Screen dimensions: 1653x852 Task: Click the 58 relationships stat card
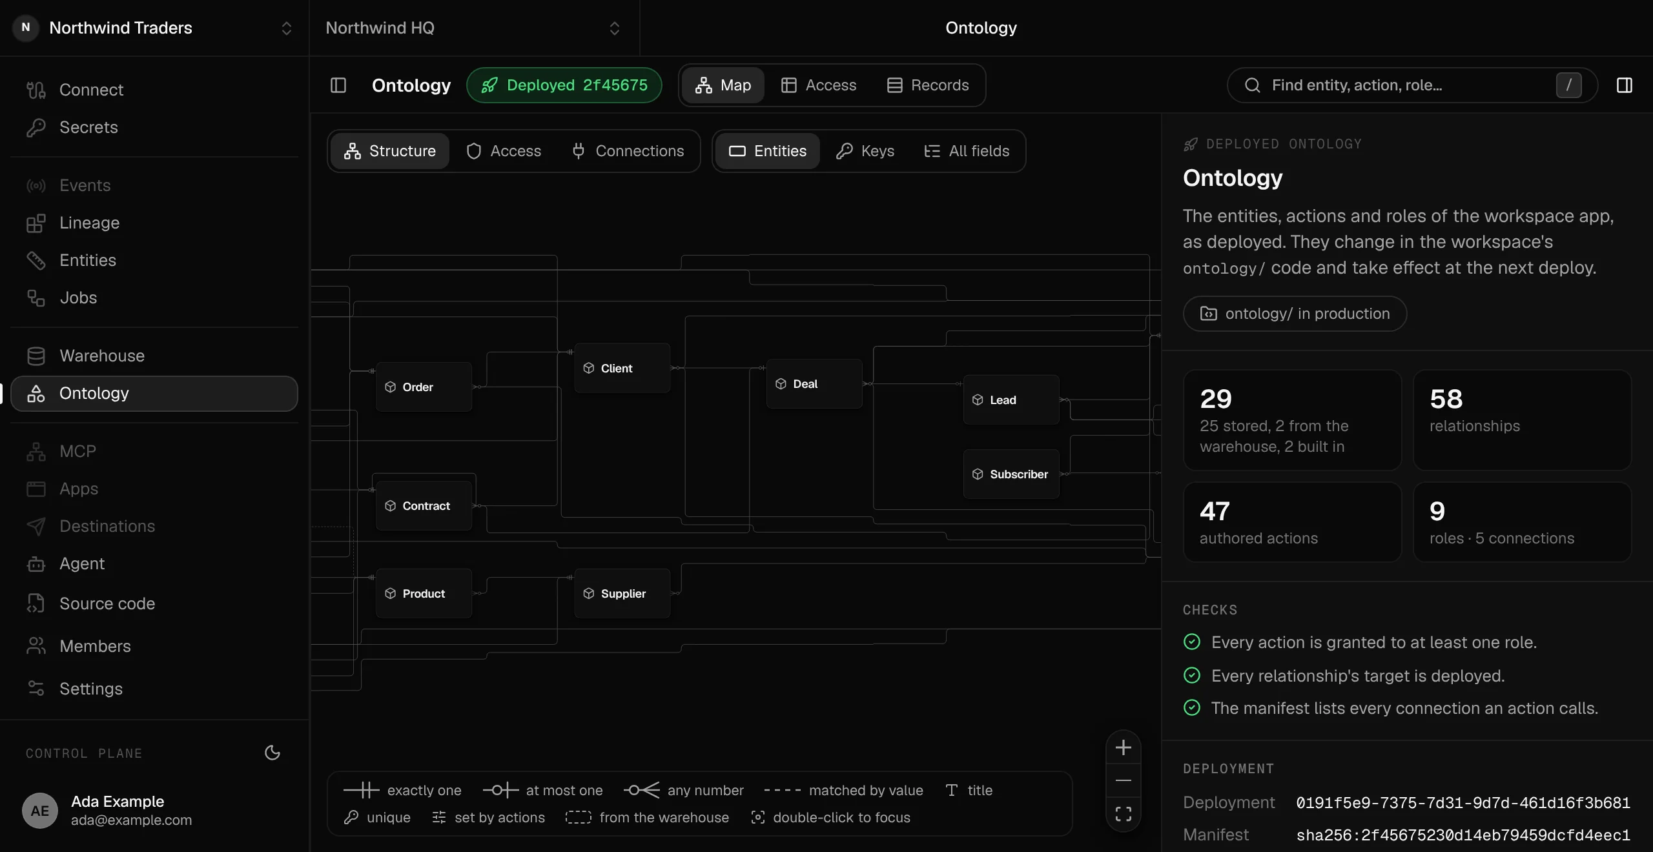pyautogui.click(x=1523, y=420)
